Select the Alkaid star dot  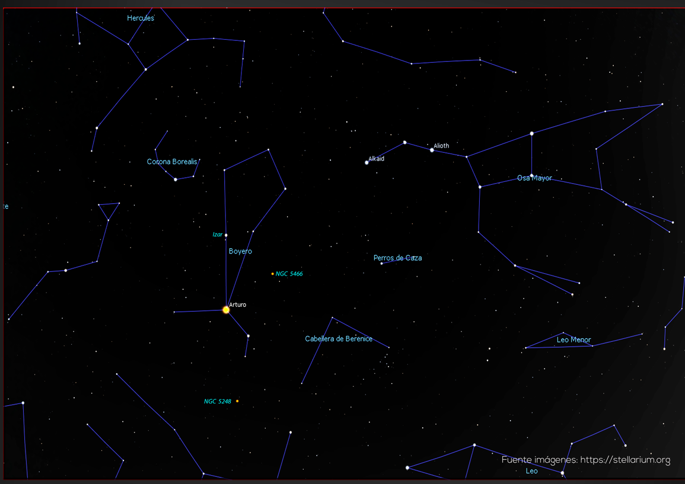367,162
